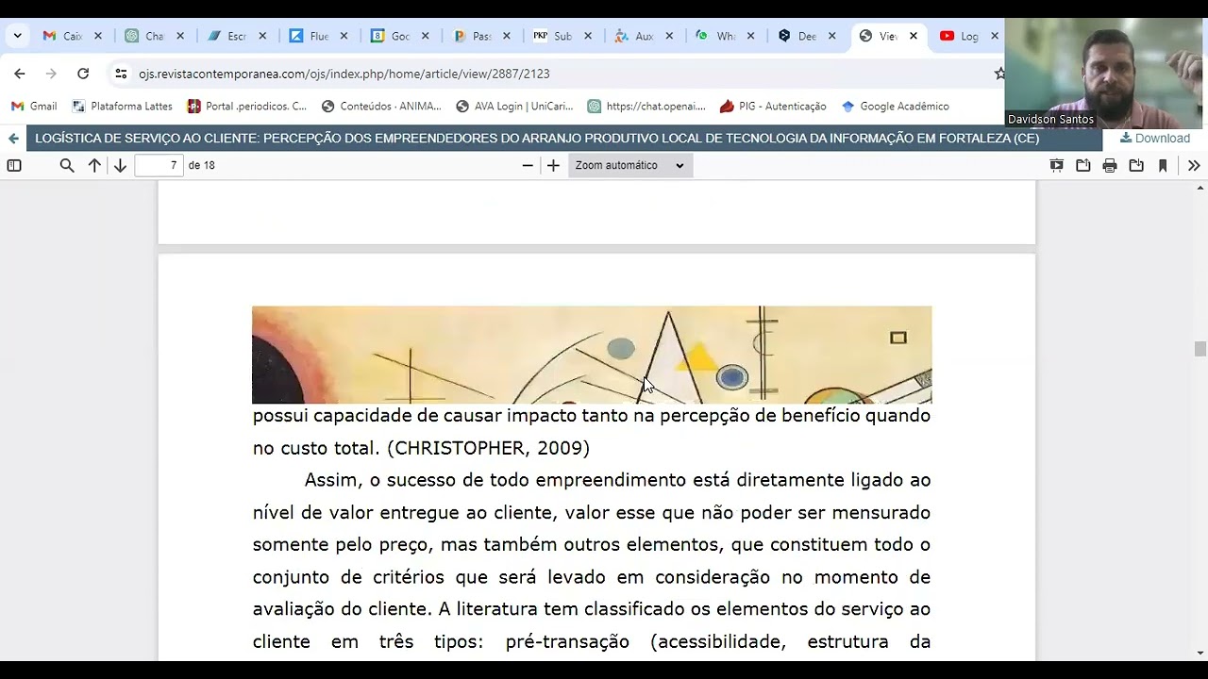Click the text "(CHRISTOPHER, 2009)"

point(488,448)
